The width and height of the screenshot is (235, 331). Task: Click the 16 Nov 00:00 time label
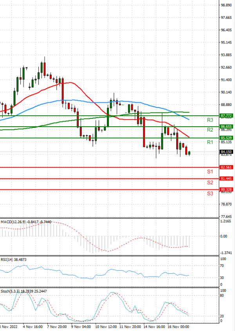(x=179, y=327)
